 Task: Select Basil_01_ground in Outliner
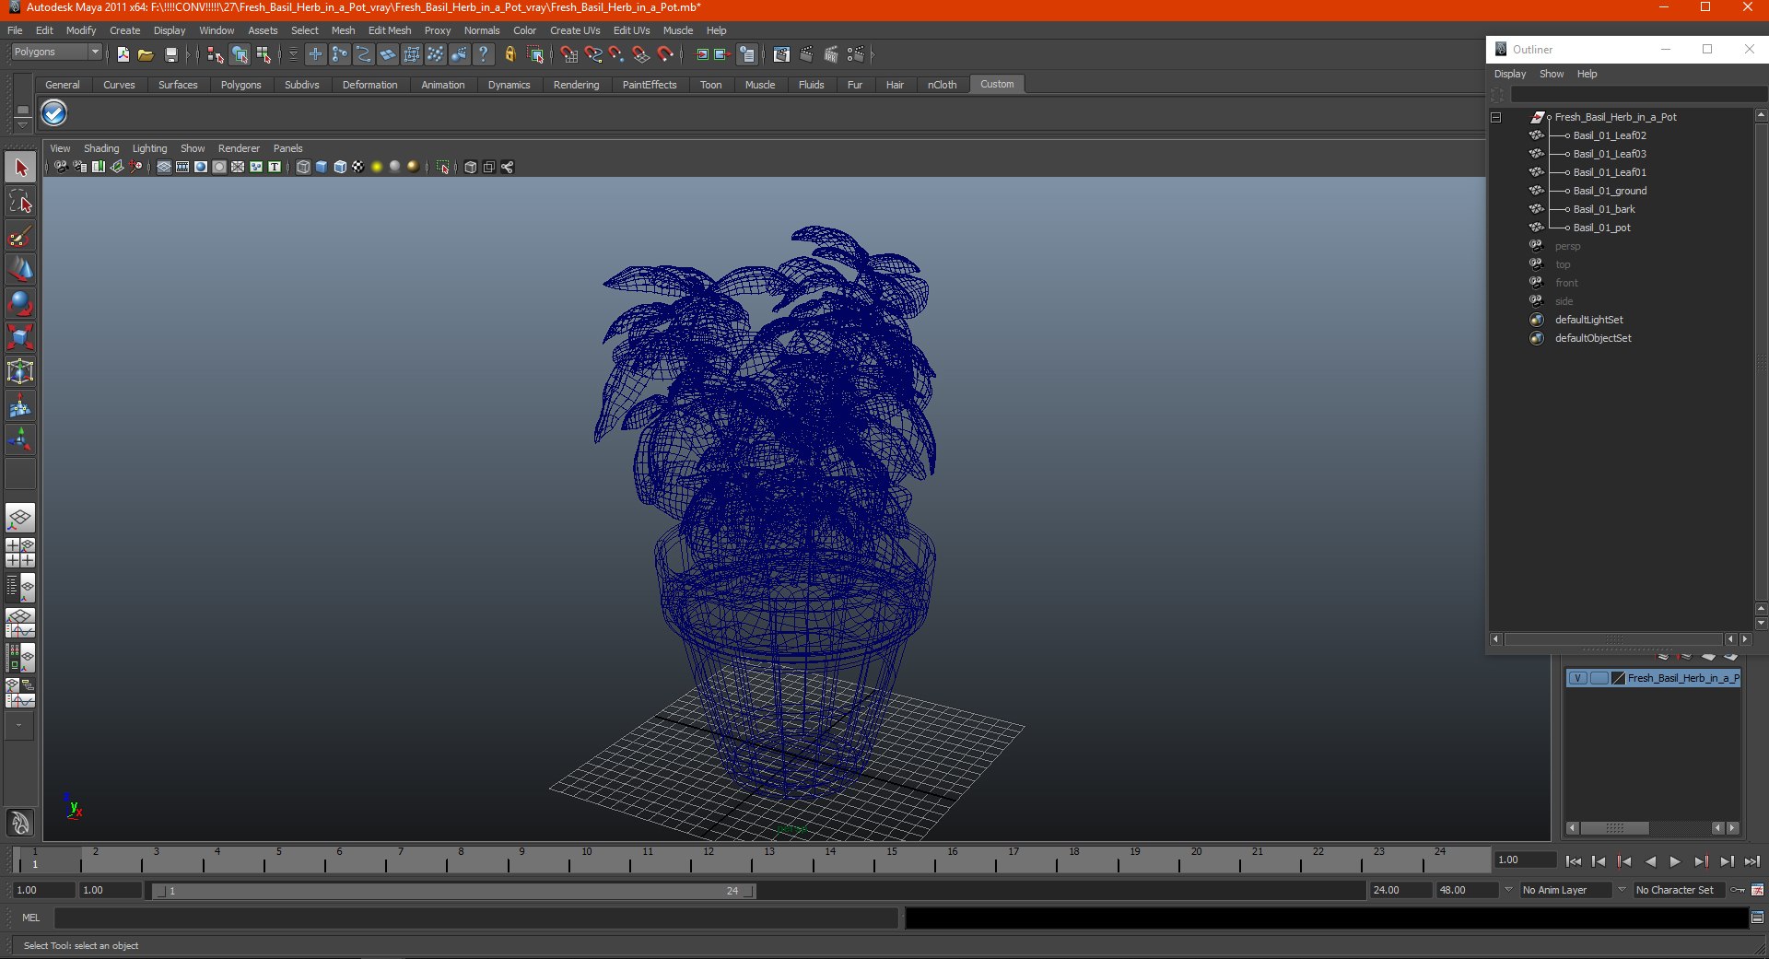point(1610,191)
